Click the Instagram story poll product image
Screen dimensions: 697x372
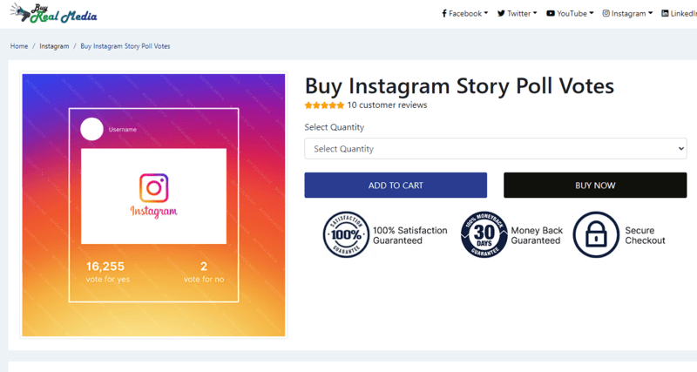click(x=154, y=205)
